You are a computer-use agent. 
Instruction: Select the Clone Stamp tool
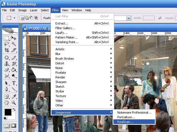7,64
